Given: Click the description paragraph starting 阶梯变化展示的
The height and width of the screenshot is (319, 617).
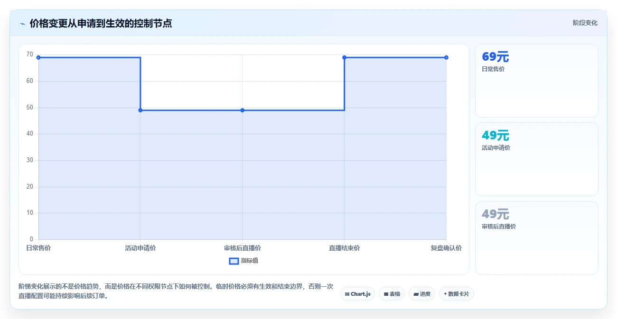Looking at the screenshot, I should point(176,291).
